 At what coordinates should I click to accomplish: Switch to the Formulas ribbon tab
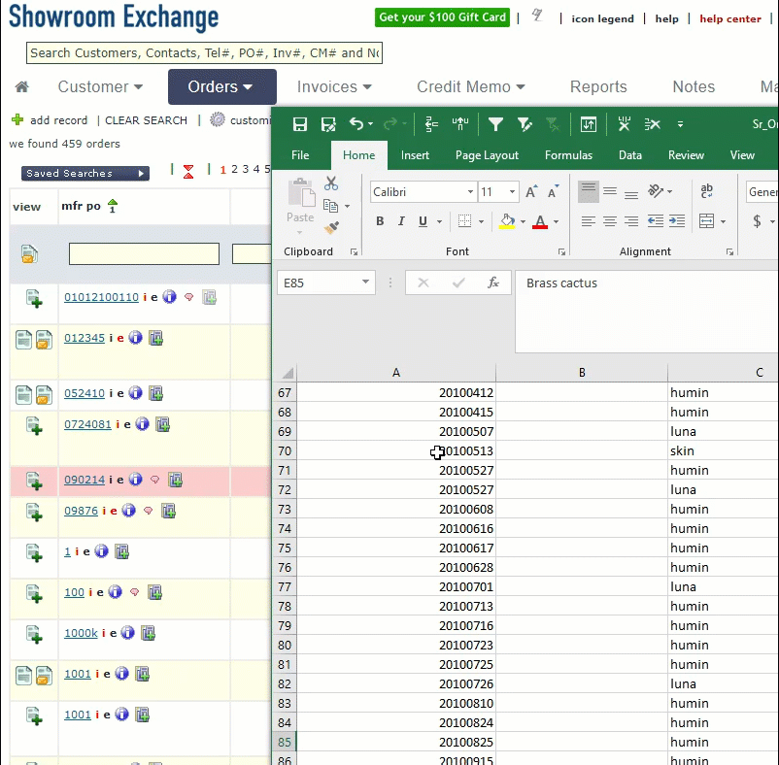(568, 154)
